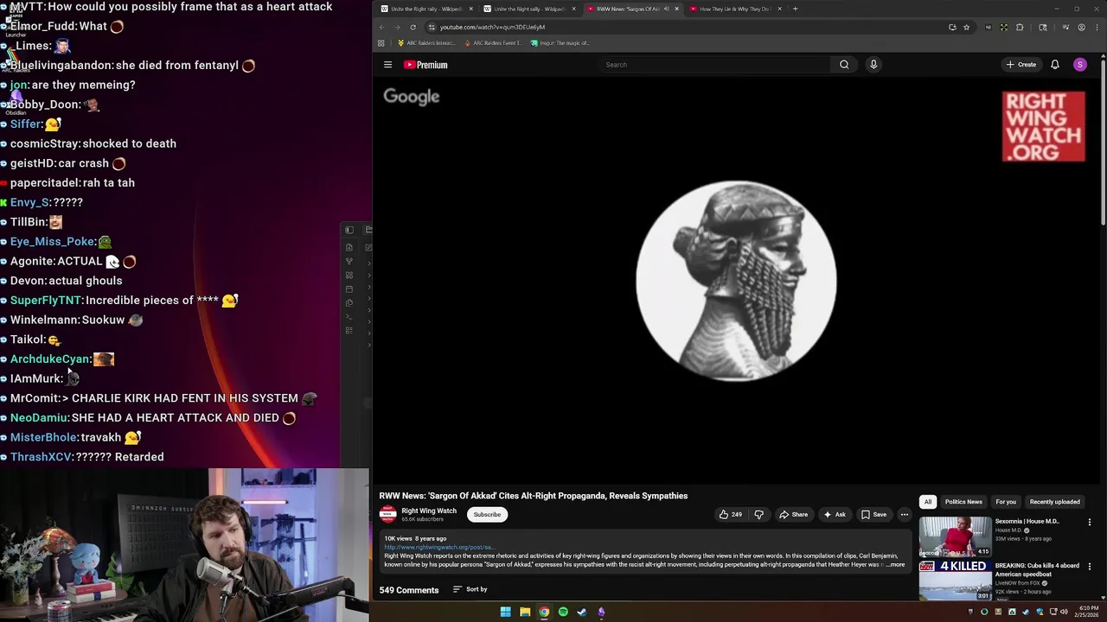This screenshot has width=1107, height=622.
Task: Bookmark this page with star icon
Action: [x=966, y=27]
